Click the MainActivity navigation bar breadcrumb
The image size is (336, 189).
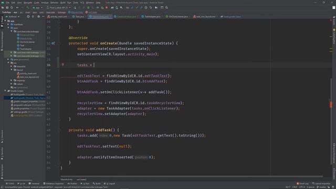click(x=76, y=12)
